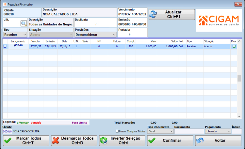Click the vertical scrollbar thumb in the grid
Viewport: 245px width, 149px height.
tap(239, 78)
